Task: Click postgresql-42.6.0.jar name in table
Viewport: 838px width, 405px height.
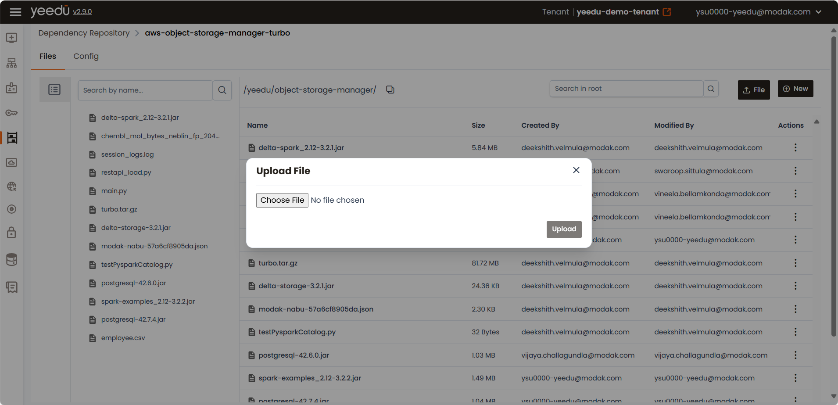Action: pos(294,355)
